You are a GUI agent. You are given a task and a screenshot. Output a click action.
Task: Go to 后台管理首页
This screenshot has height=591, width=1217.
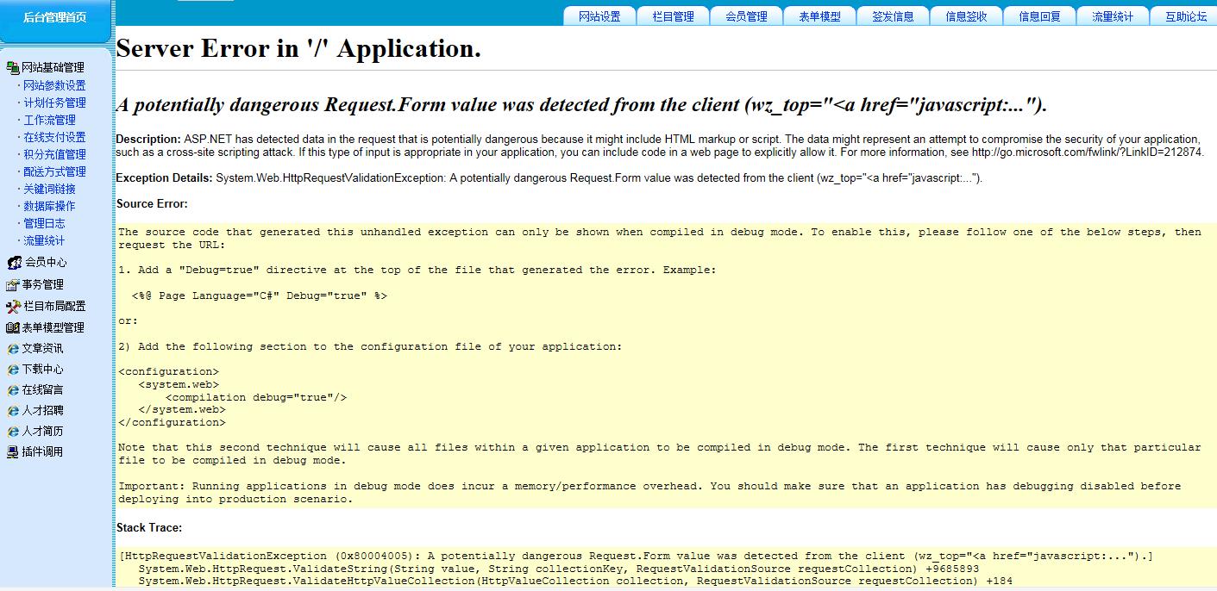tap(55, 17)
